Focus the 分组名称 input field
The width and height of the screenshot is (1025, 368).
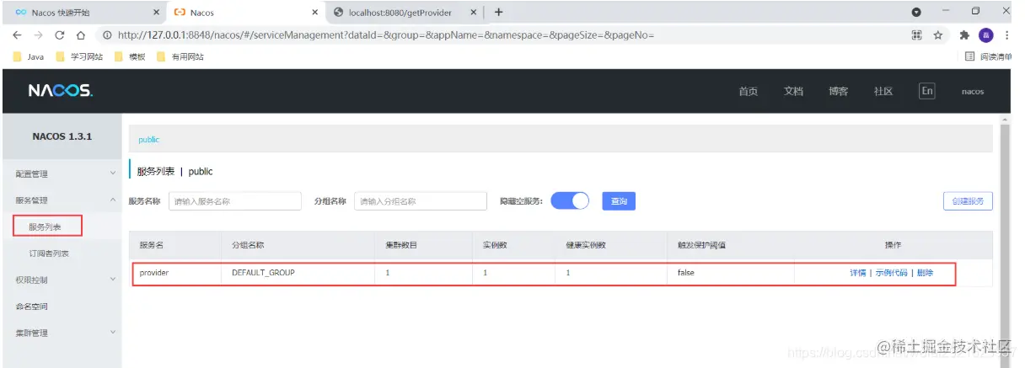421,201
